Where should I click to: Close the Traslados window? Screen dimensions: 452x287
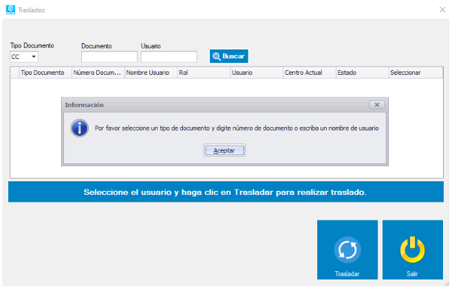(442, 10)
